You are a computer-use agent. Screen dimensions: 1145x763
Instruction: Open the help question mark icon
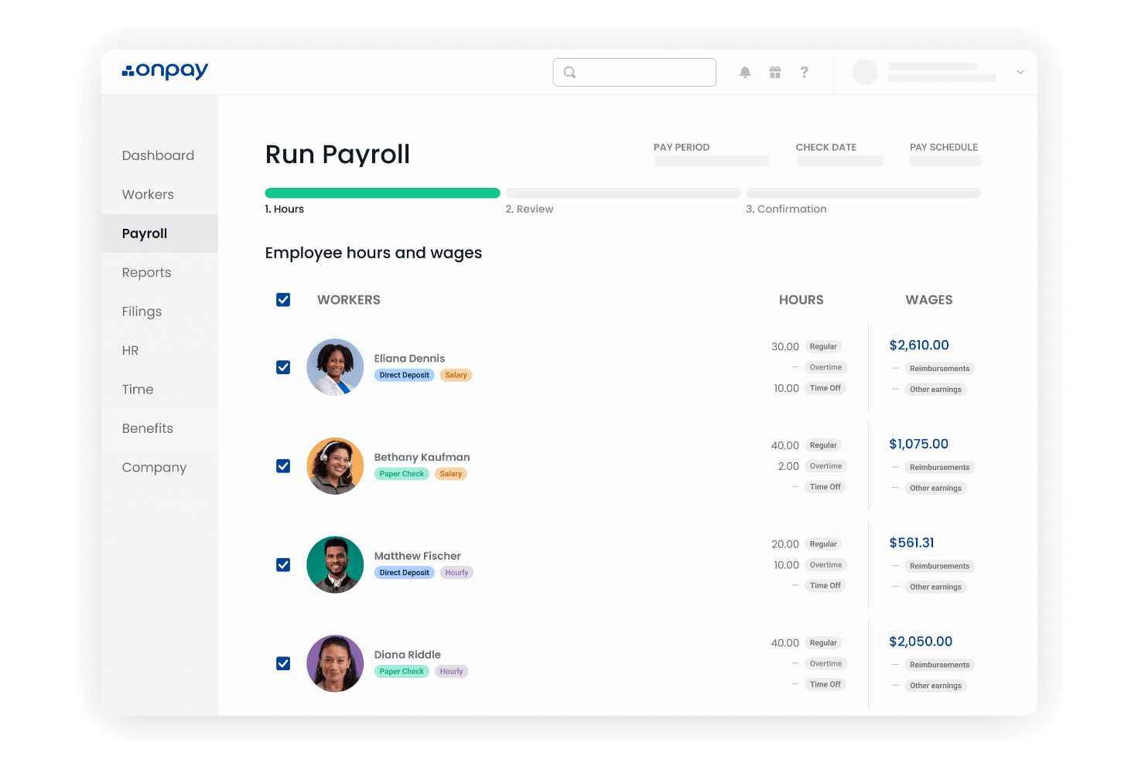tap(805, 72)
